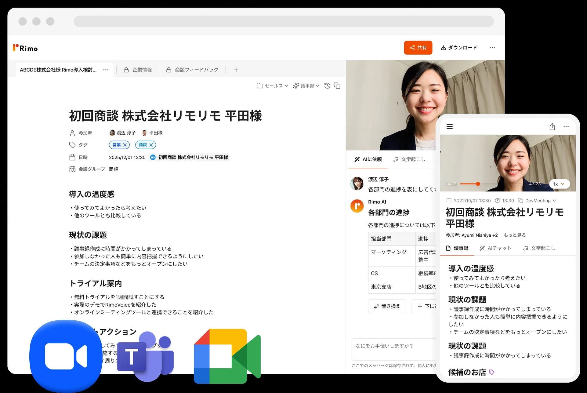Open the 1x playback speed dropdown
Image resolution: width=587 pixels, height=393 pixels.
click(559, 184)
